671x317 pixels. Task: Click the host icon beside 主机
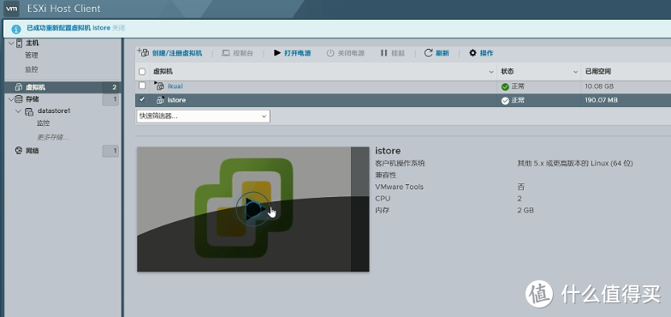pyautogui.click(x=19, y=43)
